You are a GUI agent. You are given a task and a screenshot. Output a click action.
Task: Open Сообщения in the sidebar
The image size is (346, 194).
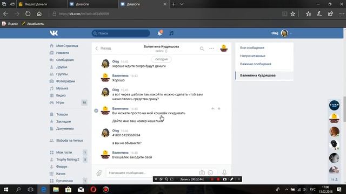[x=65, y=60]
